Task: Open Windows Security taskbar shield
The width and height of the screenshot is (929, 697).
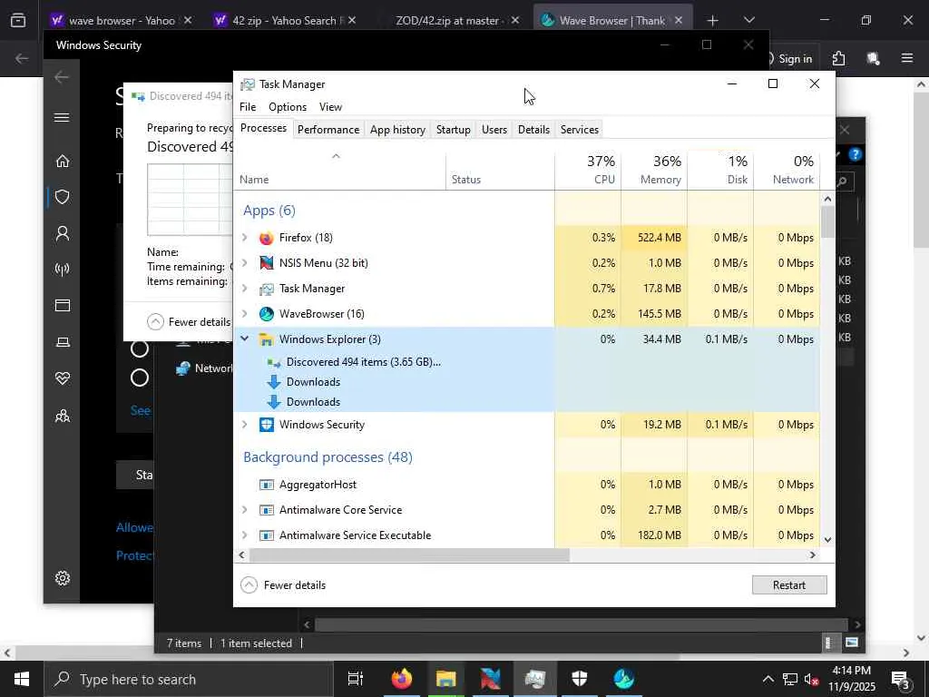Action: (x=580, y=679)
